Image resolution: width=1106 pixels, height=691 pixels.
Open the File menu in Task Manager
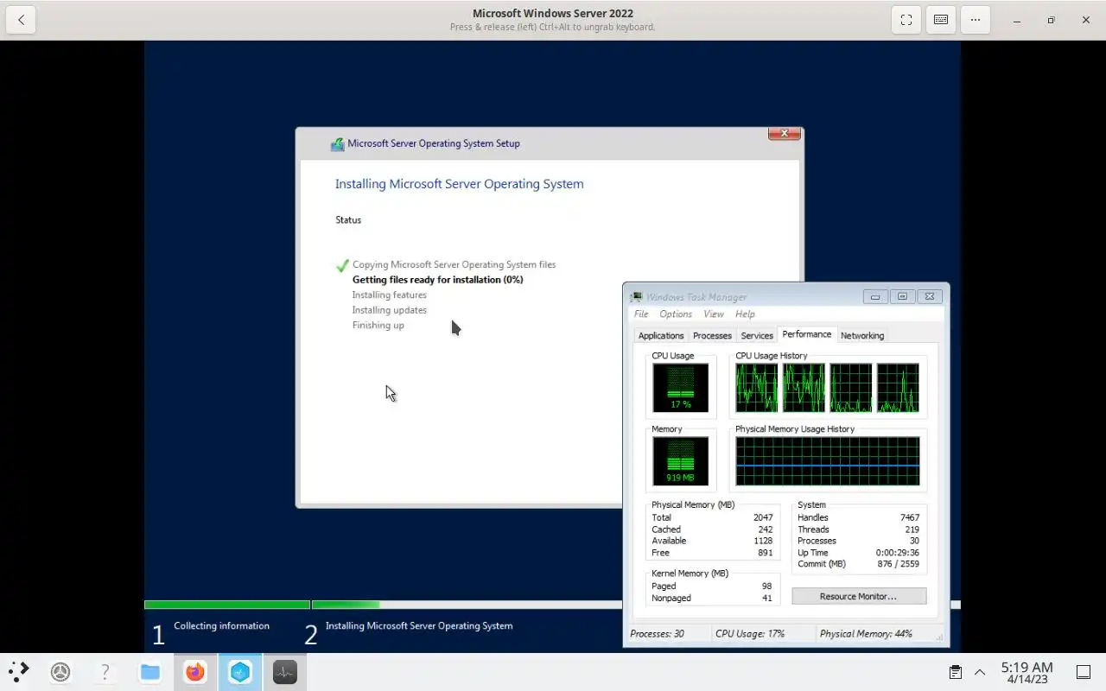pyautogui.click(x=641, y=314)
